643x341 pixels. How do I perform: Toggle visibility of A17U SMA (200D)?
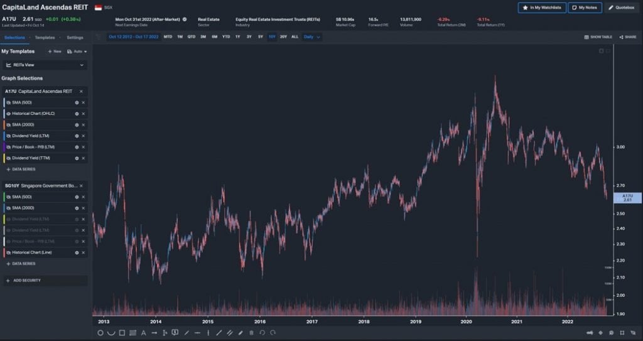(9, 125)
